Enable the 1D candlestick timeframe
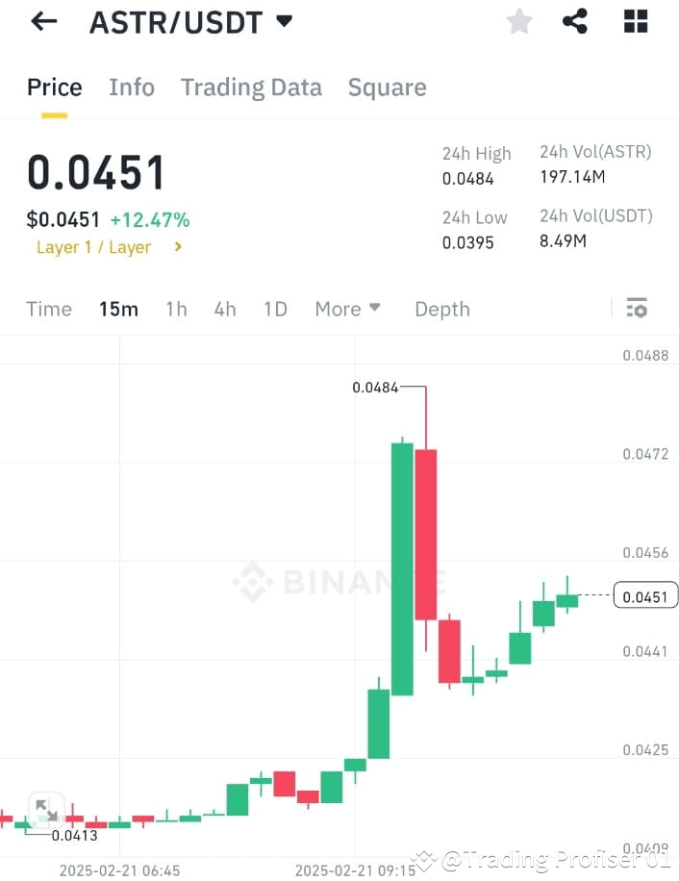 click(274, 309)
